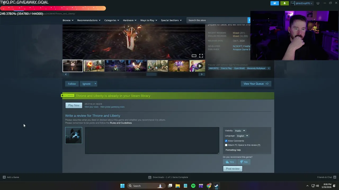This screenshot has height=190, width=339.
Task: Open the NCSOFT developer link
Action: tap(237, 46)
